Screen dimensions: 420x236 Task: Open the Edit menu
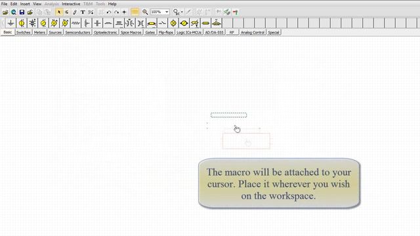click(14, 4)
